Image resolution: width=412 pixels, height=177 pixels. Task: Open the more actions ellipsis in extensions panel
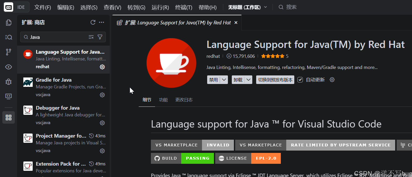[x=102, y=22]
